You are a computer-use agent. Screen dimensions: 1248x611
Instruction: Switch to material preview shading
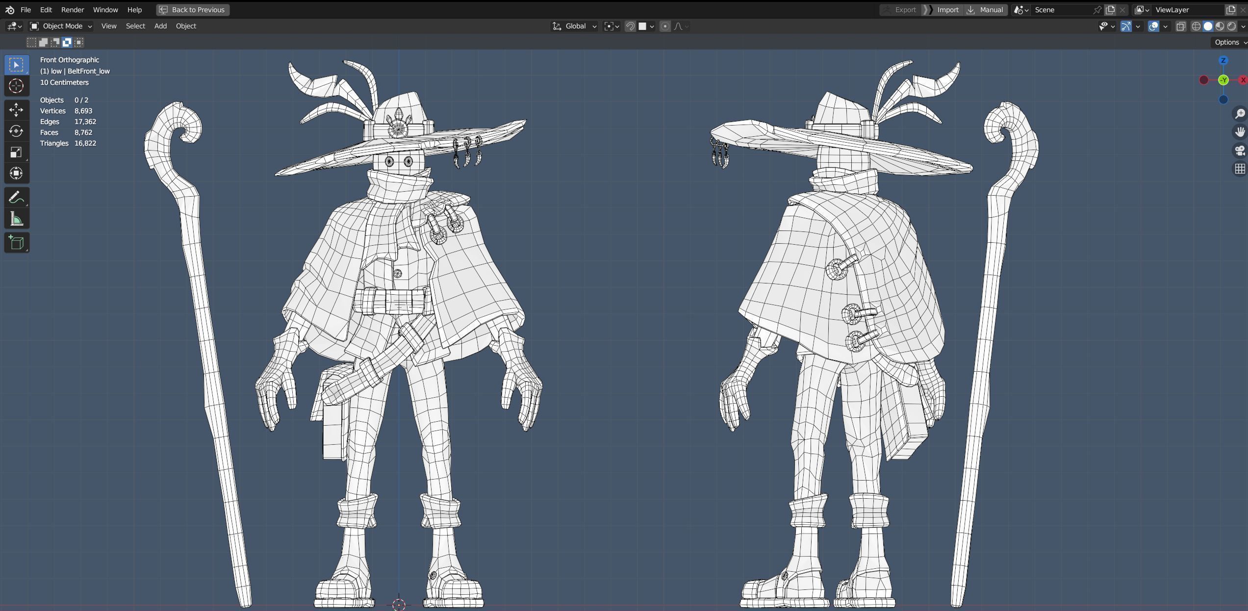[x=1220, y=26]
